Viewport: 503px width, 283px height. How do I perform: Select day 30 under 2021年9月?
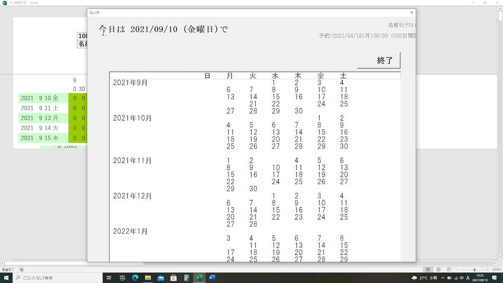pos(299,111)
